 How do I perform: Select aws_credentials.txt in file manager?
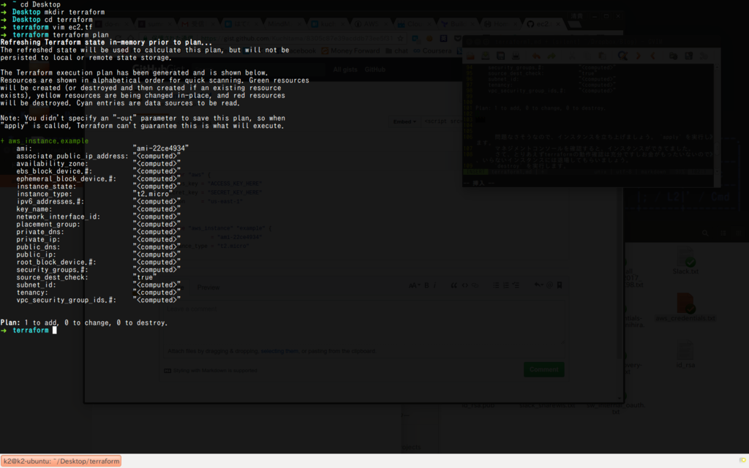click(685, 308)
